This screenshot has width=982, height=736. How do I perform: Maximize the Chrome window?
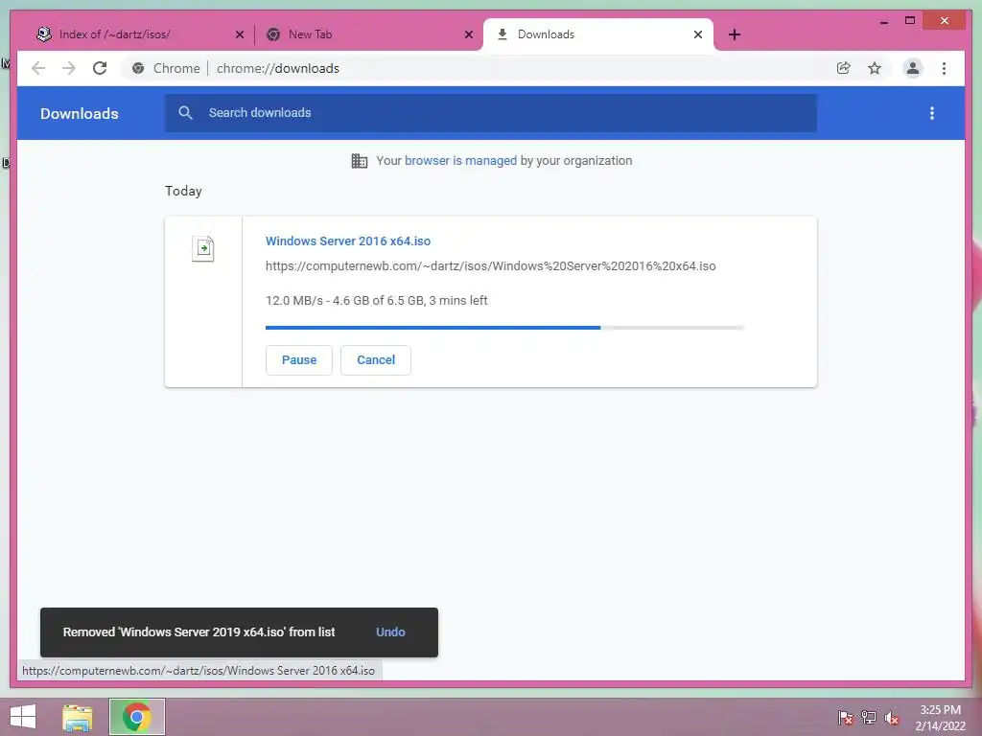pyautogui.click(x=910, y=21)
